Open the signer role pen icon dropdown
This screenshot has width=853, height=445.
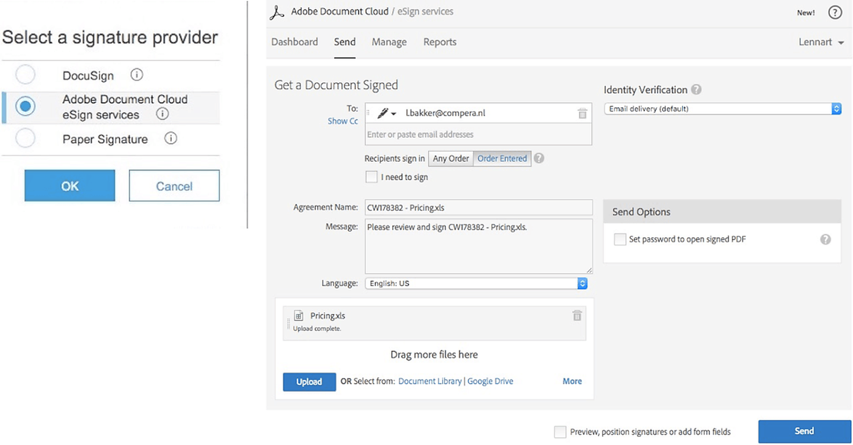[386, 113]
